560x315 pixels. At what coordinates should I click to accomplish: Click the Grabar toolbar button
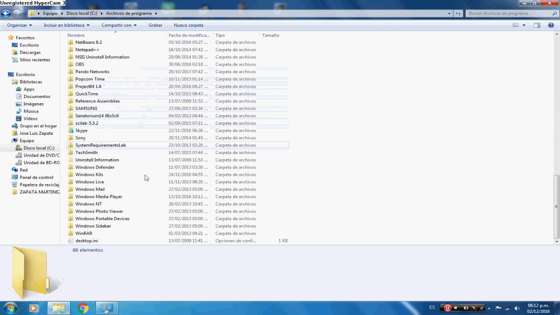[x=155, y=25]
